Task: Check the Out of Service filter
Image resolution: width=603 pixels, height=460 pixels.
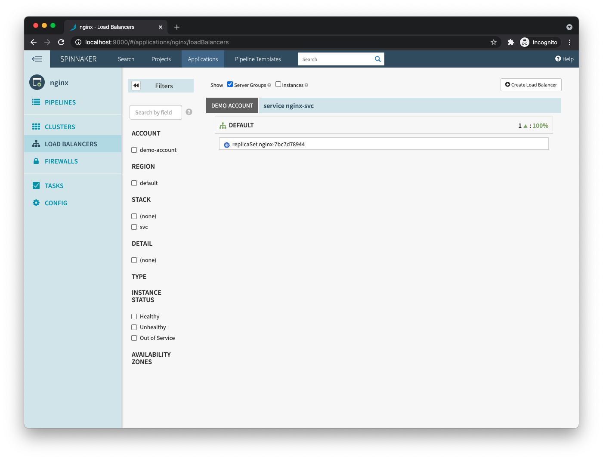Action: point(134,338)
